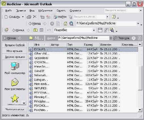
Task: Open the Адрес path dropdown arrow
Action: click(111, 38)
